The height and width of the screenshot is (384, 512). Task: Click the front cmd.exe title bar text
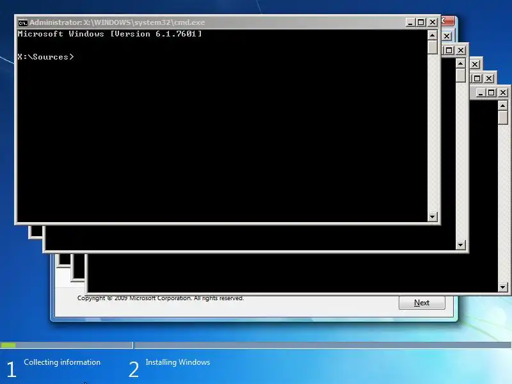click(117, 22)
